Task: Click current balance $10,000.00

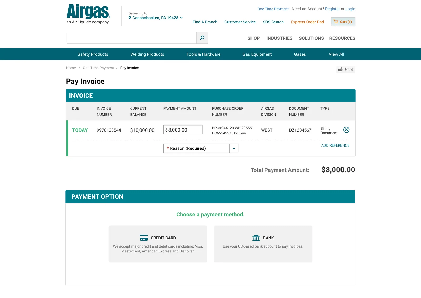Action: click(x=142, y=130)
